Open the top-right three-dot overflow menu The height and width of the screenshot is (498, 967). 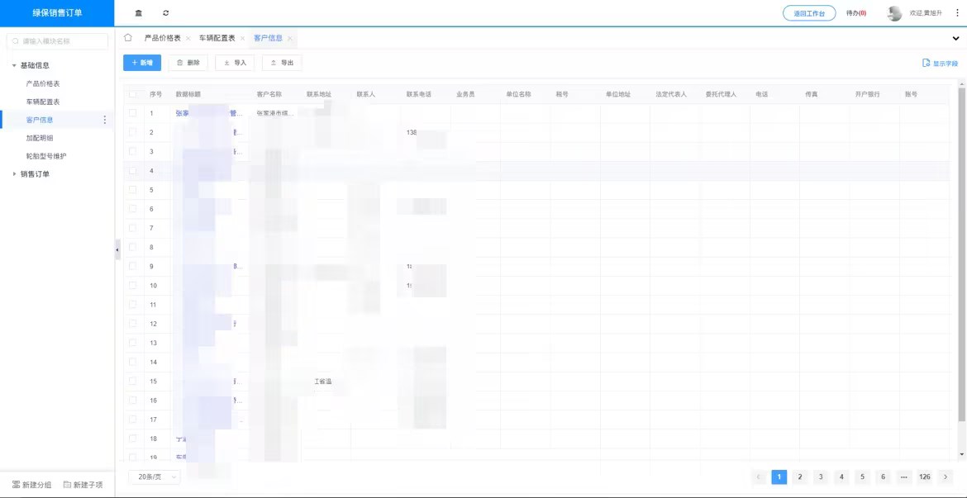tap(956, 12)
